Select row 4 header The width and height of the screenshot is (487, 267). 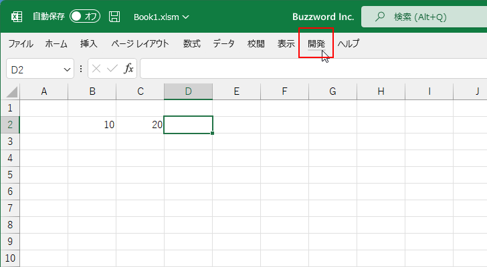coord(10,158)
